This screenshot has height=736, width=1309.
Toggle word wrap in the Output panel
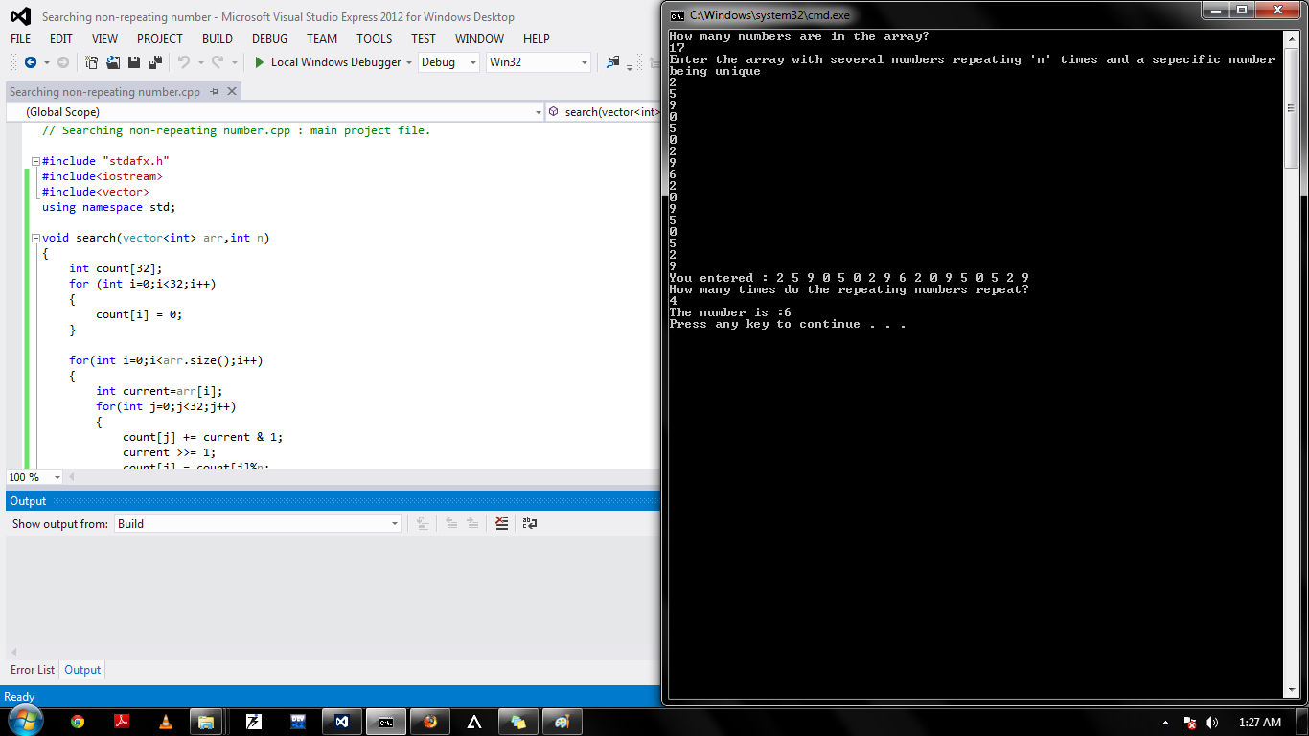[x=528, y=523]
